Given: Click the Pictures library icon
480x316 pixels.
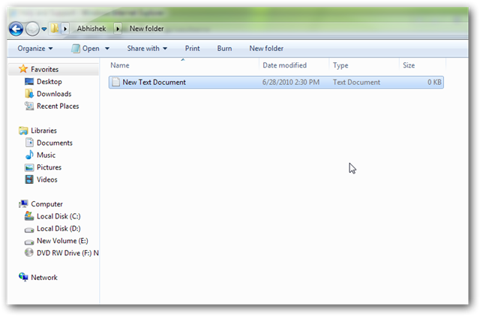Looking at the screenshot, I should coord(29,167).
